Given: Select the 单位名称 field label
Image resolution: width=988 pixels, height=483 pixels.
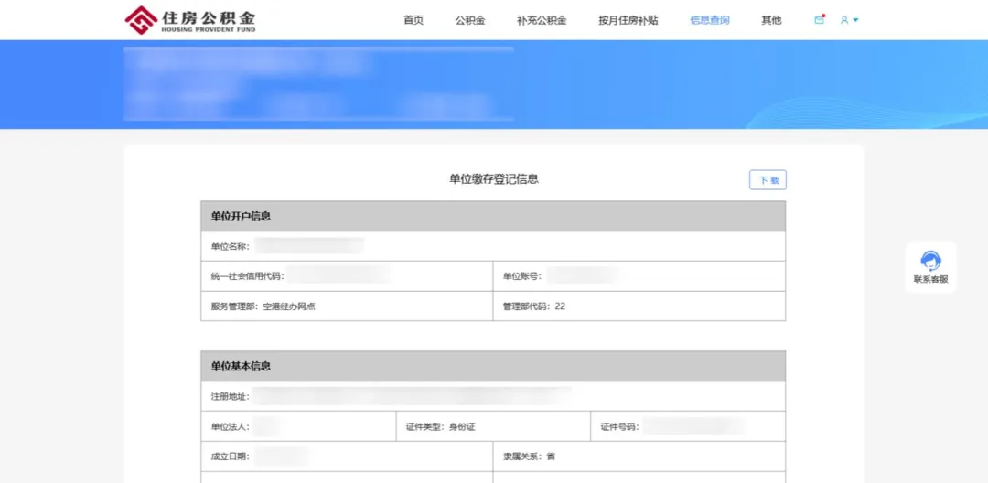Looking at the screenshot, I should 230,246.
